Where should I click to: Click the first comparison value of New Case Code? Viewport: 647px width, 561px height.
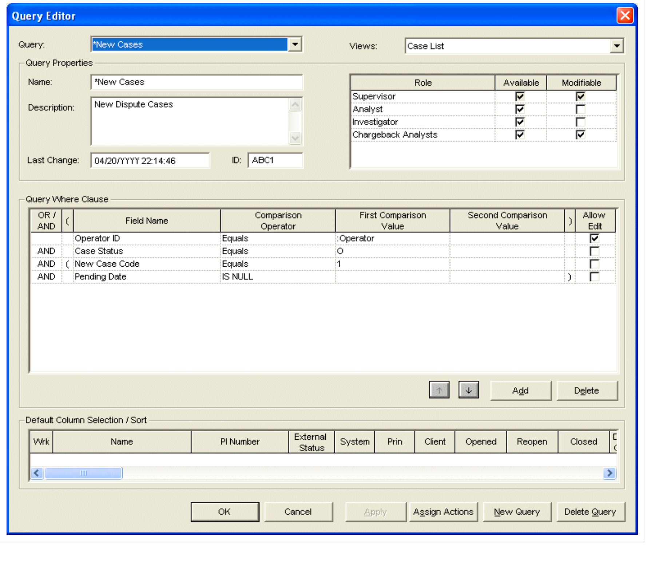click(x=392, y=264)
